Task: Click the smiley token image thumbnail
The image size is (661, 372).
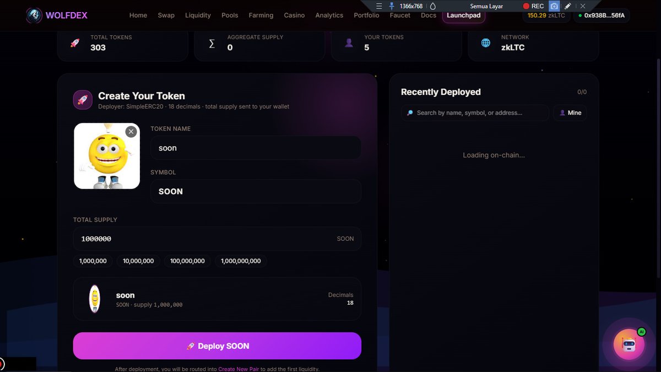Action: point(107,156)
